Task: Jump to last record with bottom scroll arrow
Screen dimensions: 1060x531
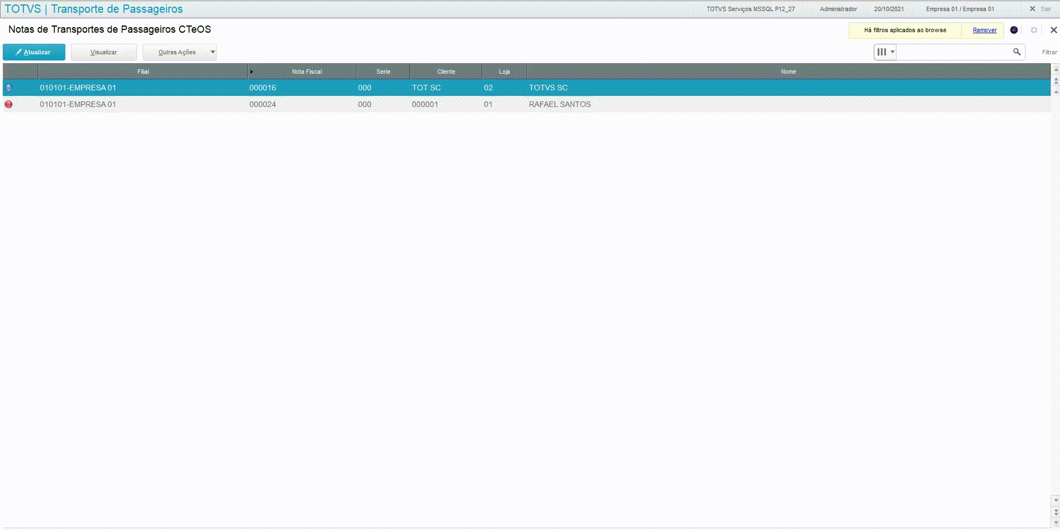Action: [1056, 523]
